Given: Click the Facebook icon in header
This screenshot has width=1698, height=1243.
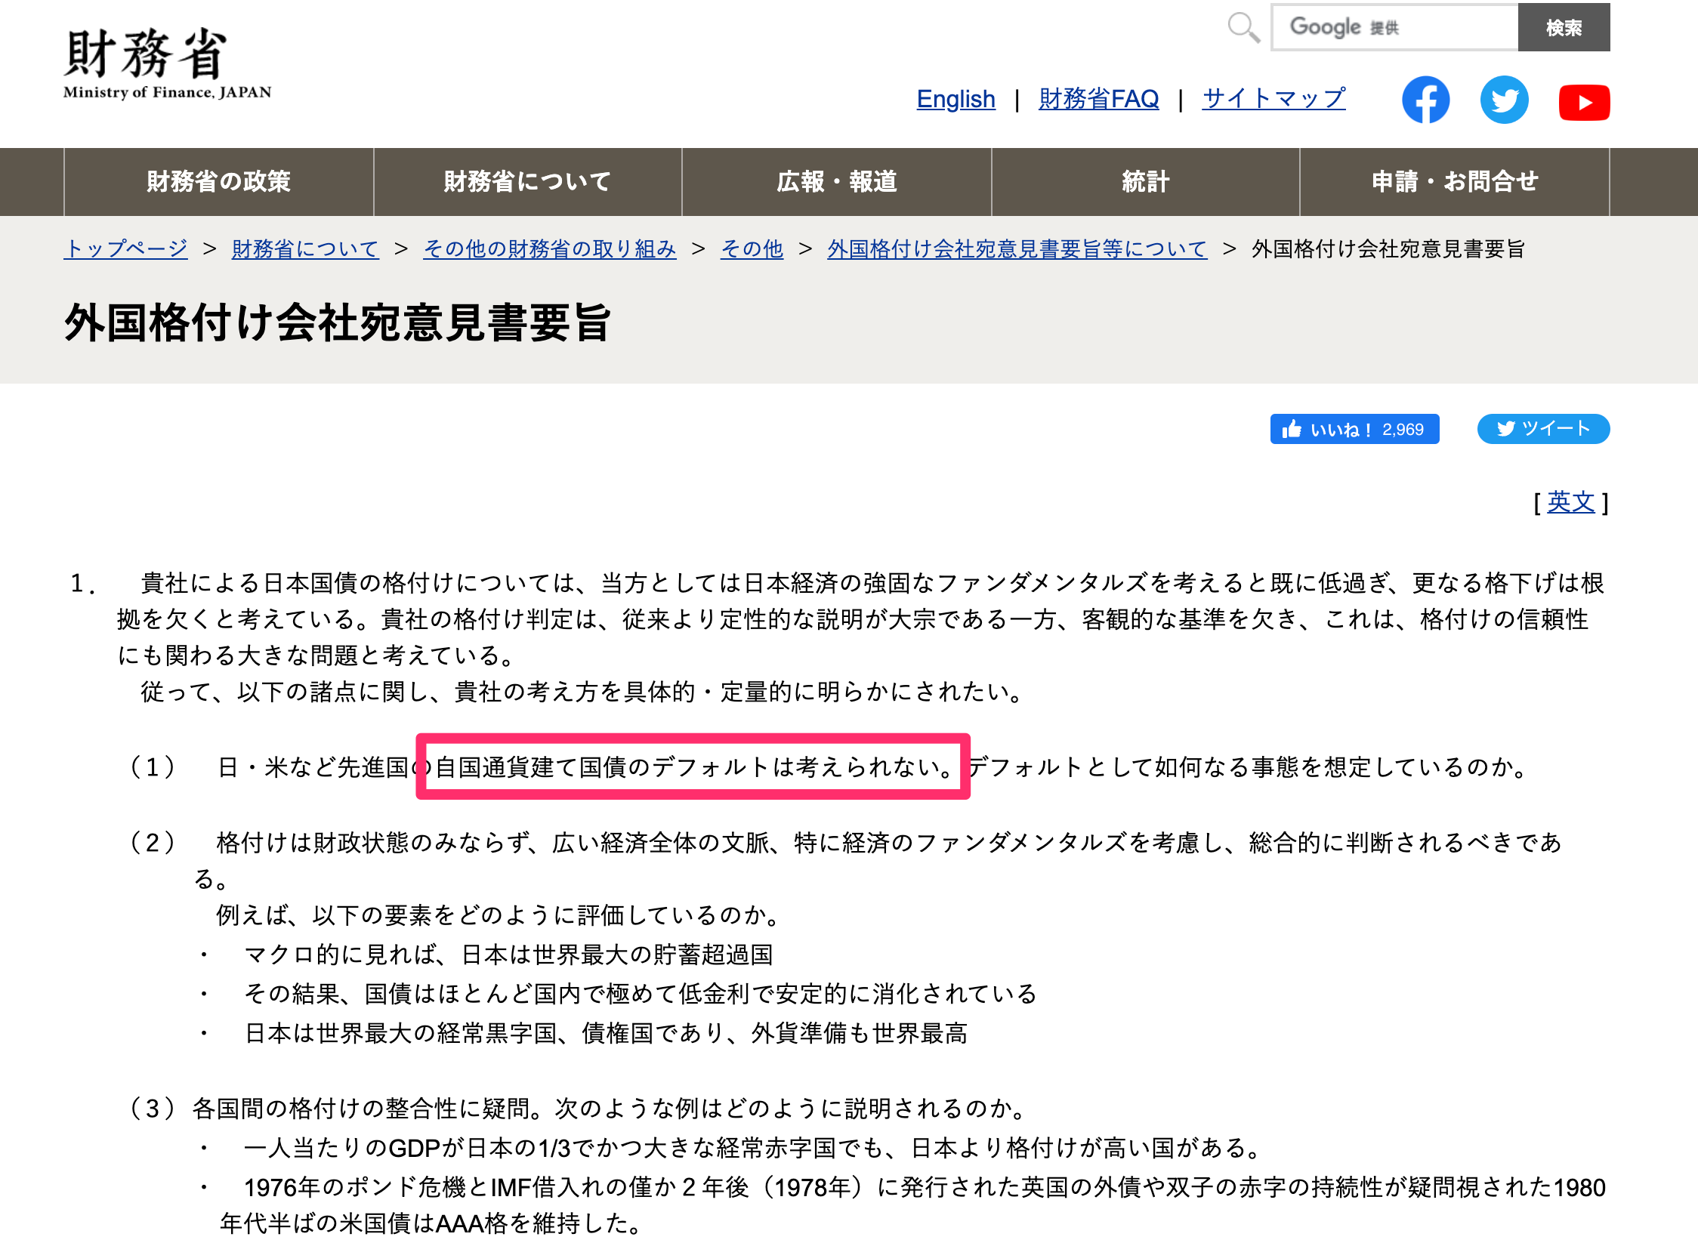Looking at the screenshot, I should [x=1425, y=100].
